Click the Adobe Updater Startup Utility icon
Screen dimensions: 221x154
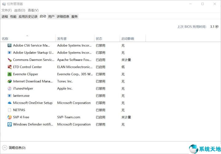point(10,53)
